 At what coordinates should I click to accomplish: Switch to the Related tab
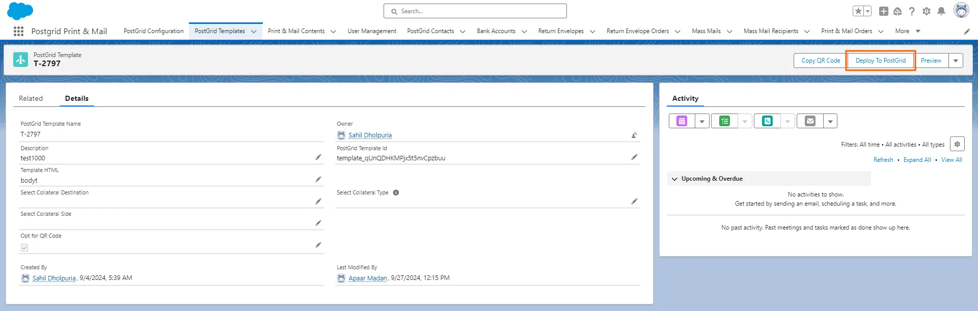pos(31,98)
